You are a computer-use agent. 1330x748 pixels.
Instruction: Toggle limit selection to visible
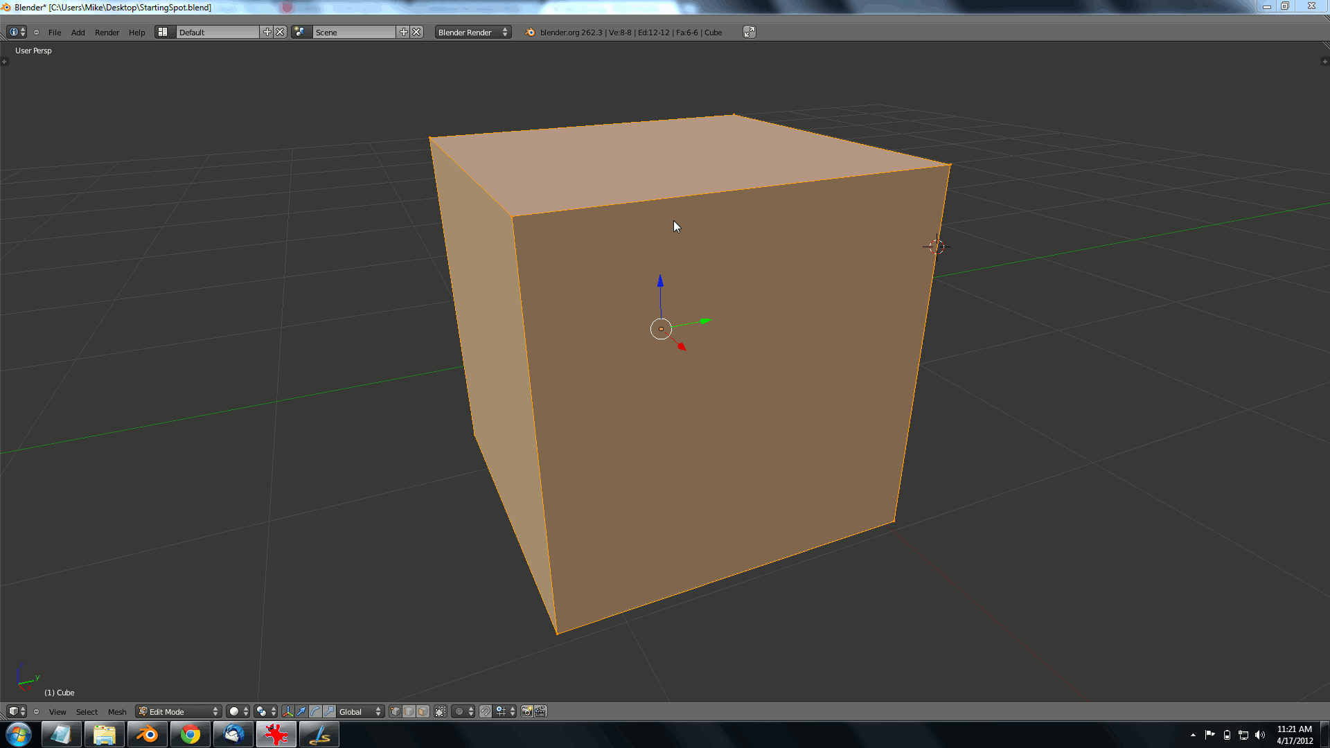coord(441,712)
